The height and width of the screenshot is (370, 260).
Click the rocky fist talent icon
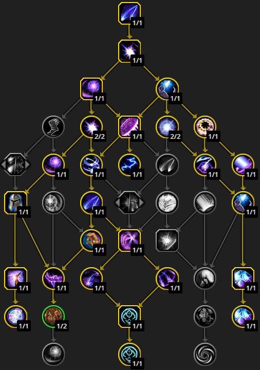(x=91, y=240)
